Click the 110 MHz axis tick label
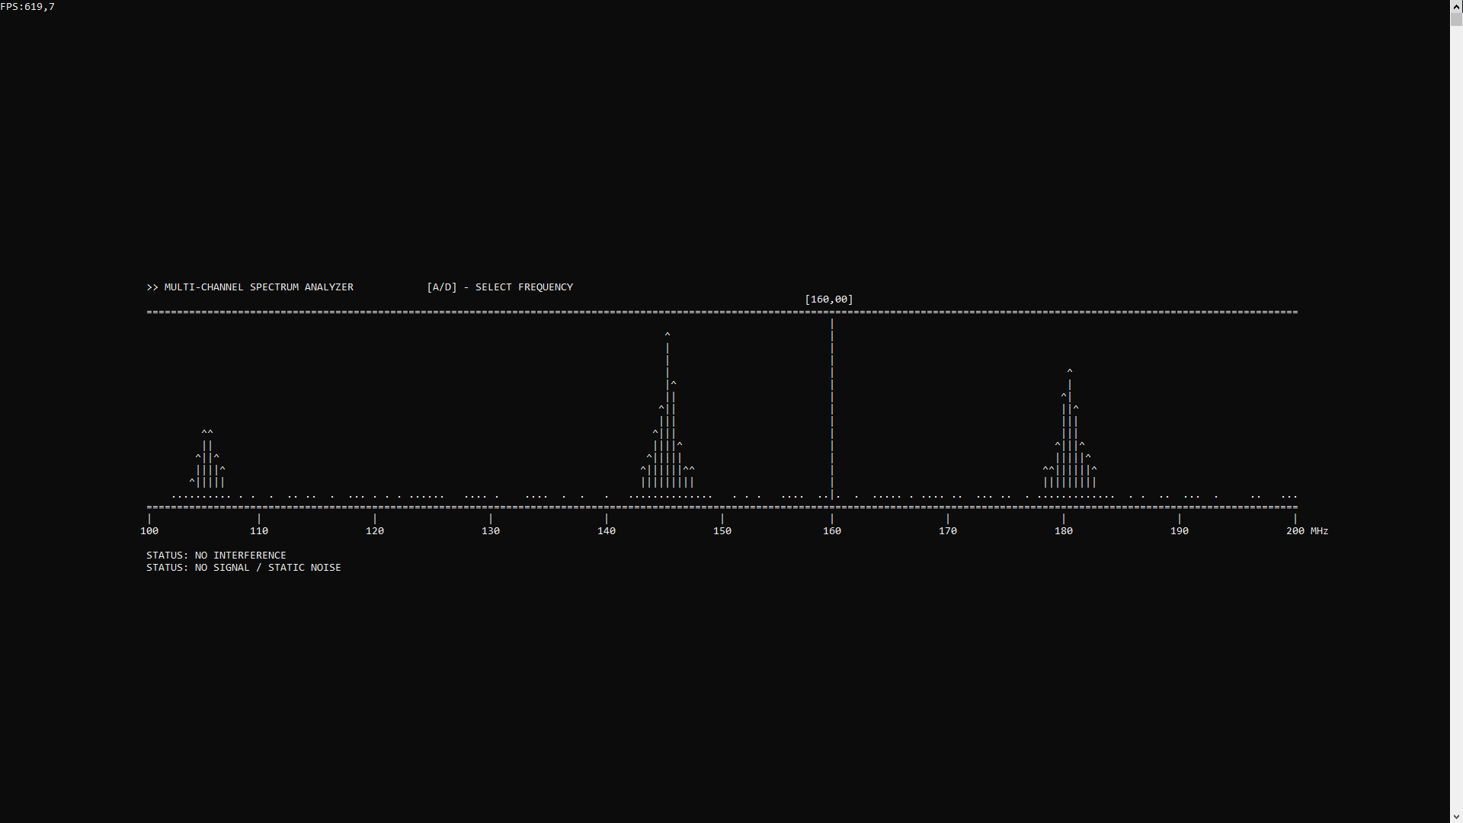 259,531
